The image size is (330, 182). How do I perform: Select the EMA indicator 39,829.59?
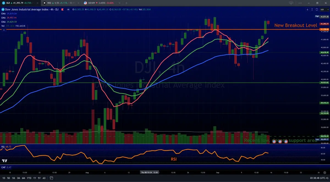pos(9,22)
